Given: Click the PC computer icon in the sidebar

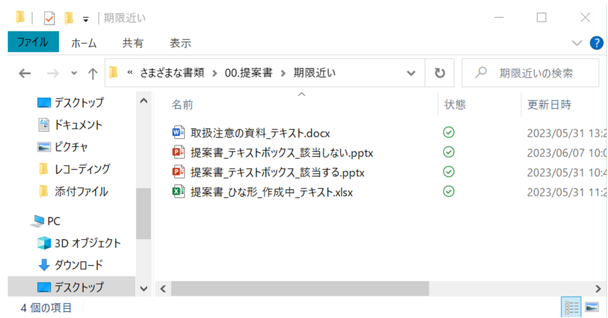Looking at the screenshot, I should (x=37, y=221).
